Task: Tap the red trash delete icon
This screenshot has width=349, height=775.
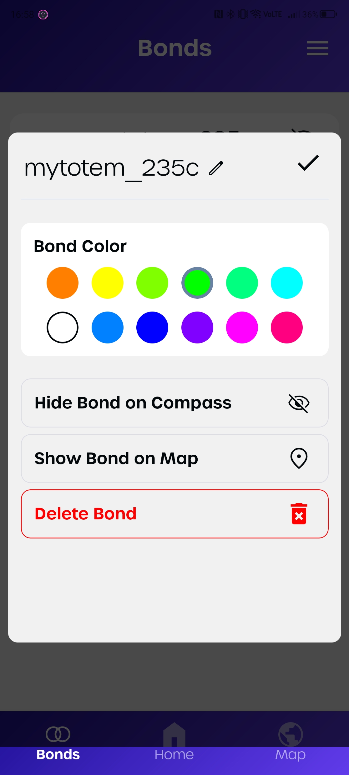Action: coord(299,514)
